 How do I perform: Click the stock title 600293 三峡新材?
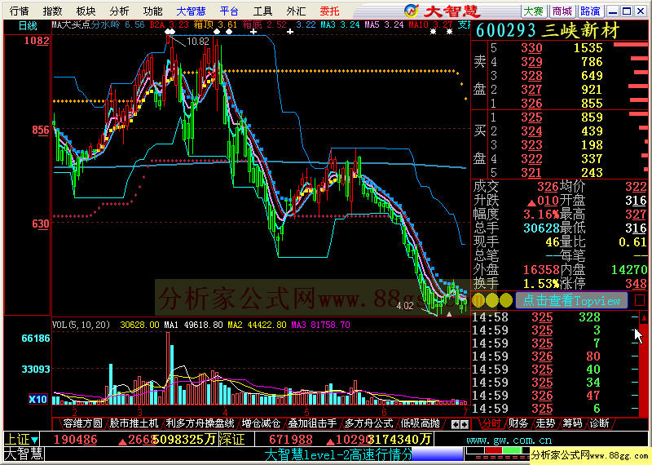548,30
